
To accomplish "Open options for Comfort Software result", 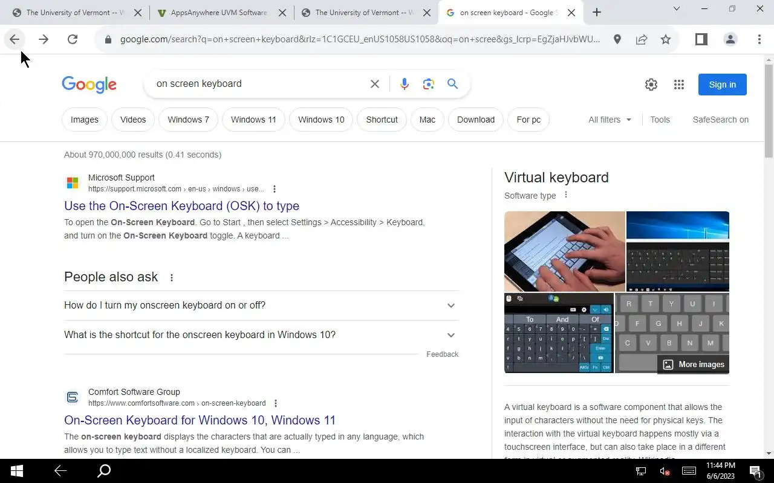I will [x=276, y=403].
